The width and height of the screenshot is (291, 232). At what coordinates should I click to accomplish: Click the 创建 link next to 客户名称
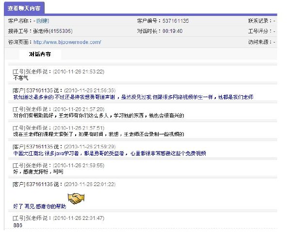point(43,21)
